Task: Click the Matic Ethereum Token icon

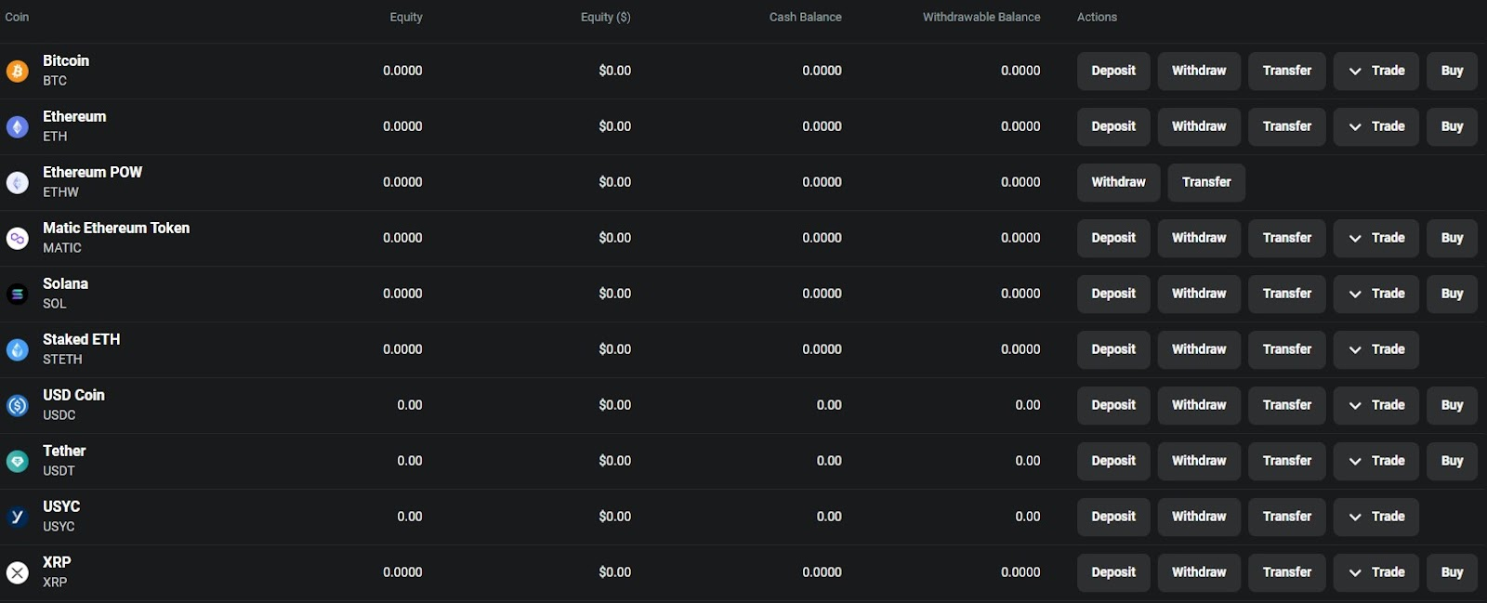Action: [x=17, y=238]
